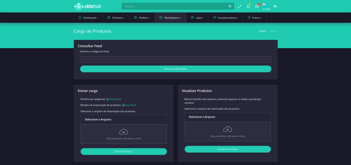Viewport: 351px width, 165px height.
Task: Click the cloud upload icon in Enviar carga
Action: pos(124,132)
